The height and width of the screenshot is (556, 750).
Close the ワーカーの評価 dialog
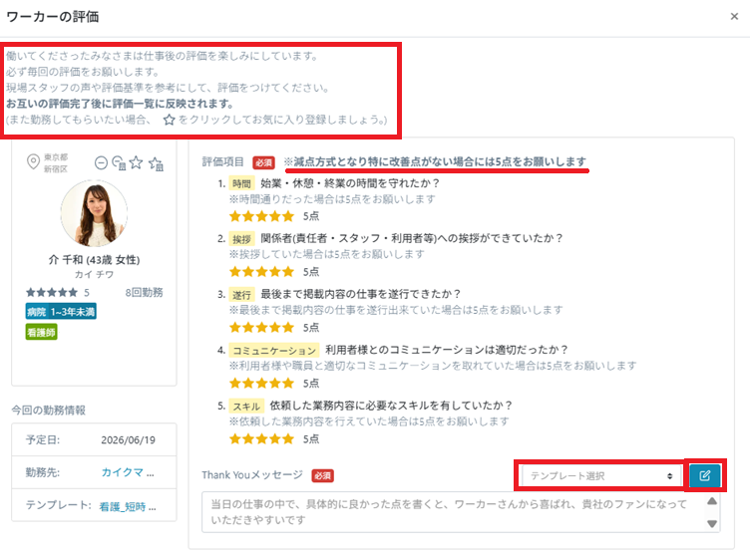[x=734, y=17]
